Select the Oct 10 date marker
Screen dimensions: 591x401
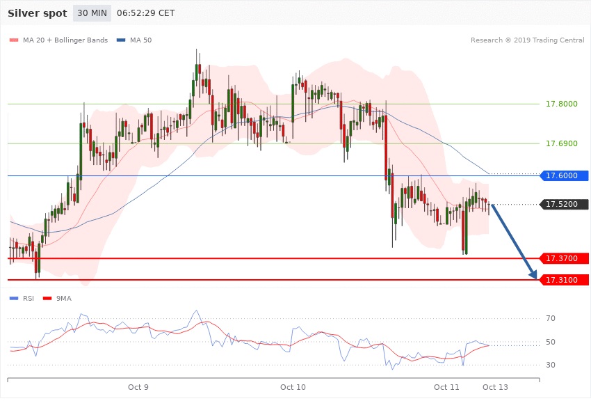click(293, 387)
